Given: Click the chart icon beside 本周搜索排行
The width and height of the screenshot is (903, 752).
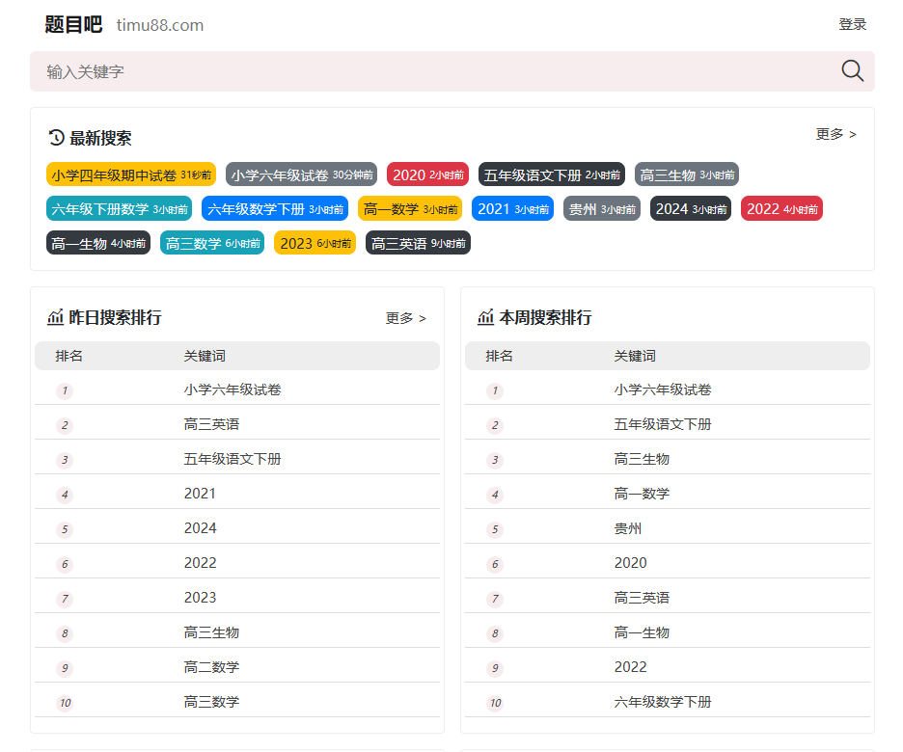Looking at the screenshot, I should click(x=485, y=317).
